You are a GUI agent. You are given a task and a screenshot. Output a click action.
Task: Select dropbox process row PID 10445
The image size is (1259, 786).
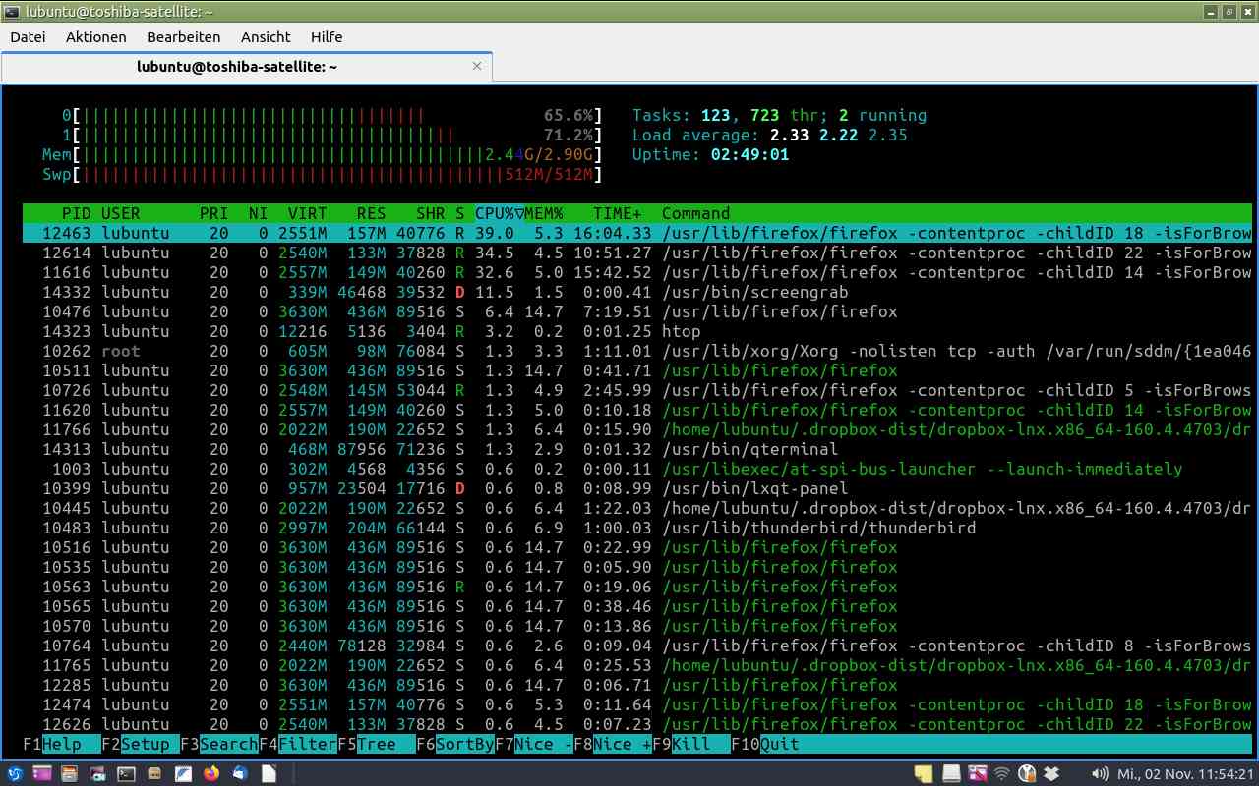click(637, 508)
